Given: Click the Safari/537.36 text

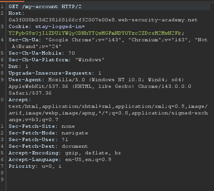Looking at the screenshot, I should 30,93.
